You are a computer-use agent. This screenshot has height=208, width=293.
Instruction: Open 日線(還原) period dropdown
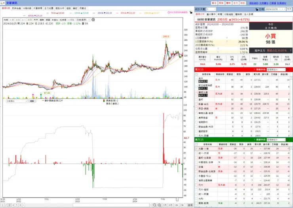click(x=83, y=20)
